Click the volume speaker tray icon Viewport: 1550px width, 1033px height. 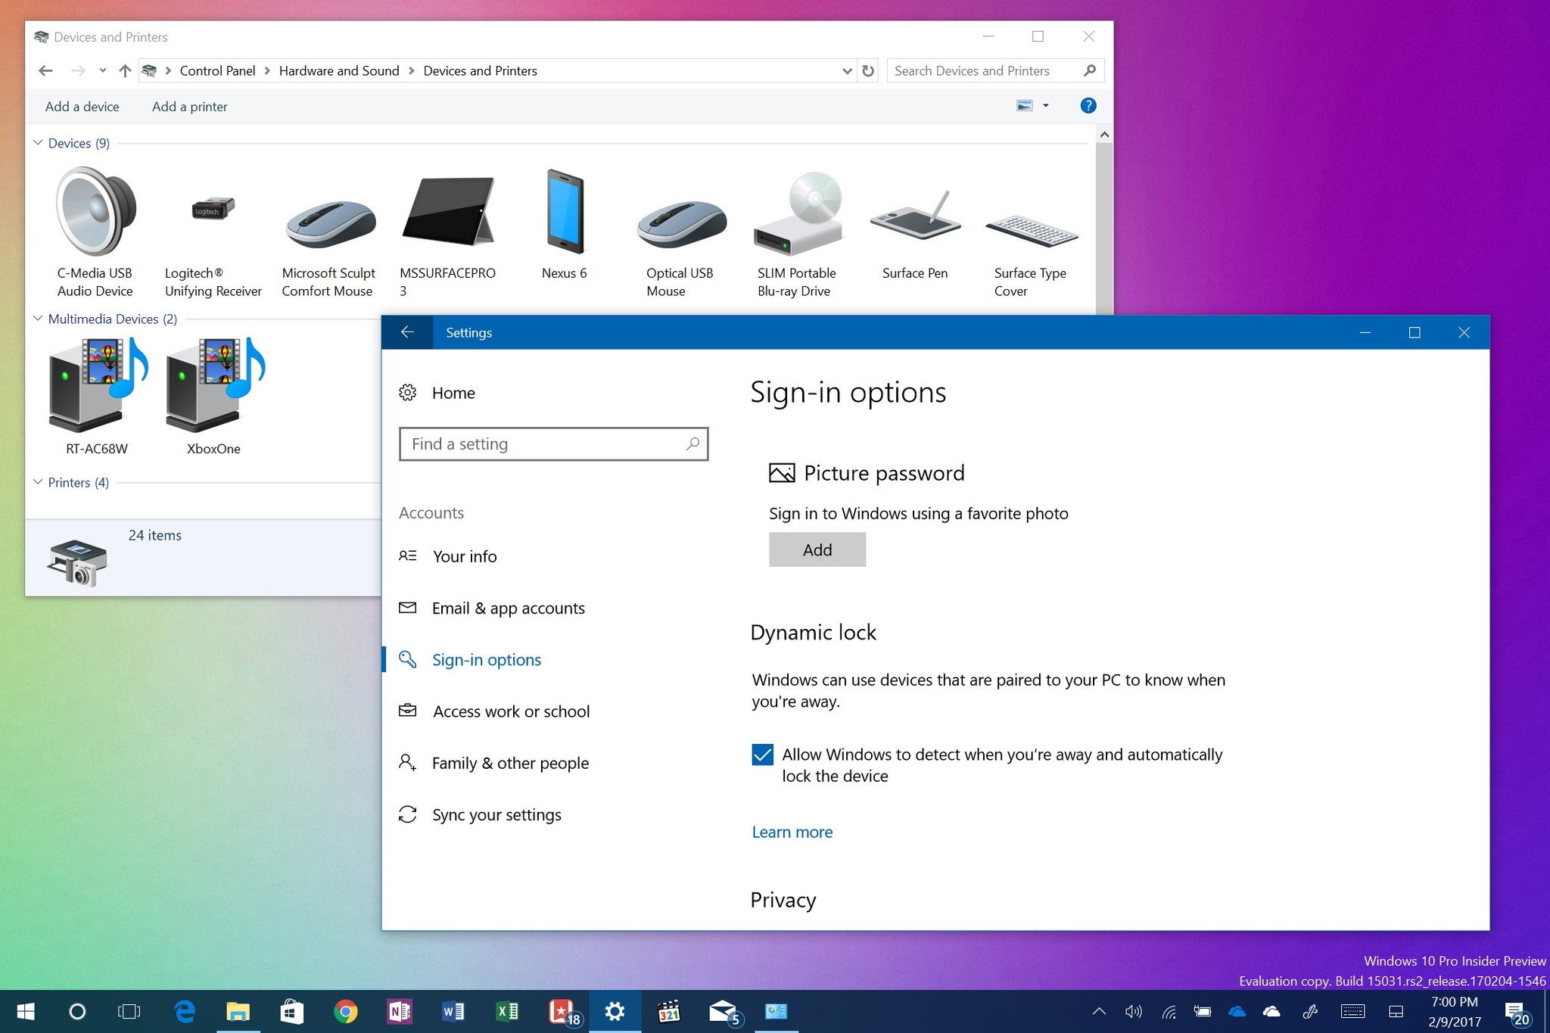pyautogui.click(x=1133, y=1012)
